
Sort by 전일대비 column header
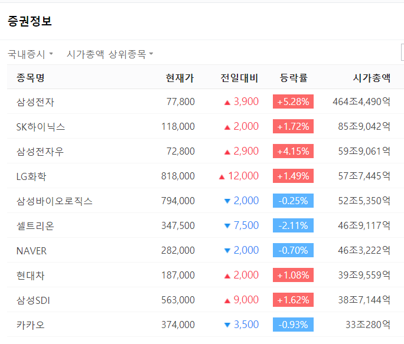(x=239, y=77)
